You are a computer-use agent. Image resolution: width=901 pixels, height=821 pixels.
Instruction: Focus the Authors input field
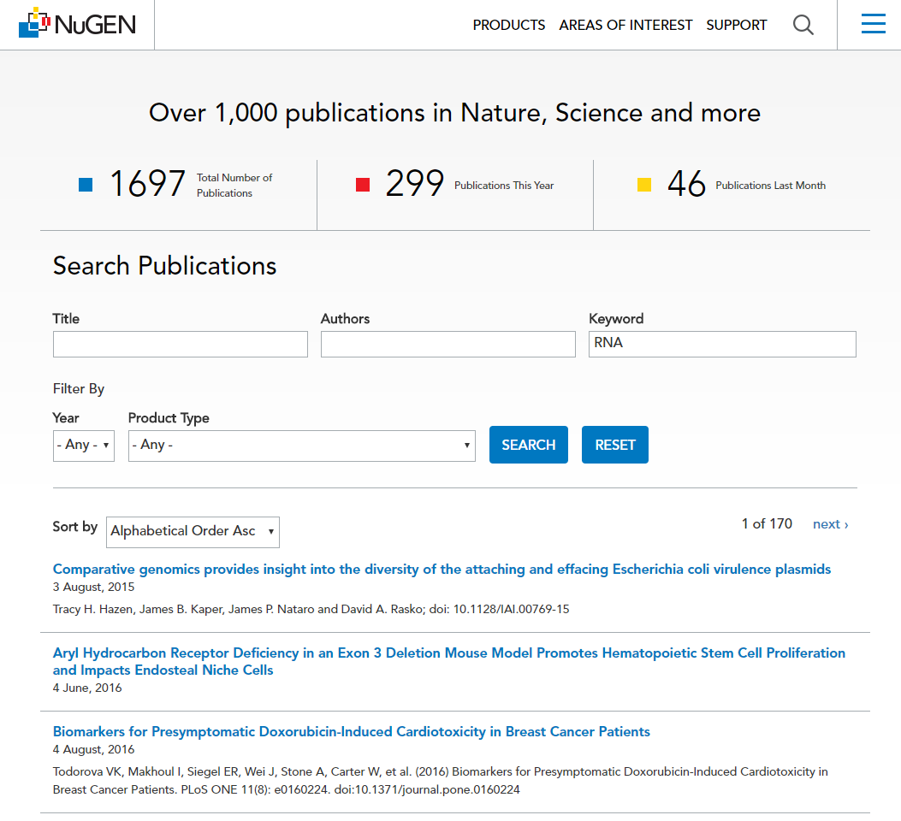coord(448,344)
